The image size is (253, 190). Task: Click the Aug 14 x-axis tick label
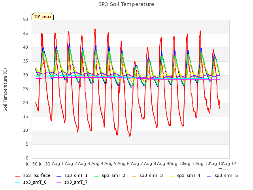(x=229, y=163)
